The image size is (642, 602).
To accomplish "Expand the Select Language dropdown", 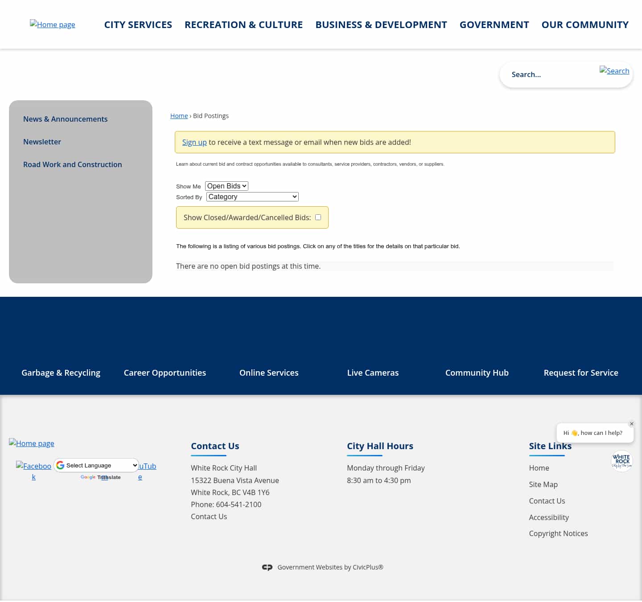I will point(96,465).
